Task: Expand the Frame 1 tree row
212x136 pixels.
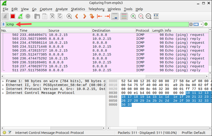Action: (3, 81)
